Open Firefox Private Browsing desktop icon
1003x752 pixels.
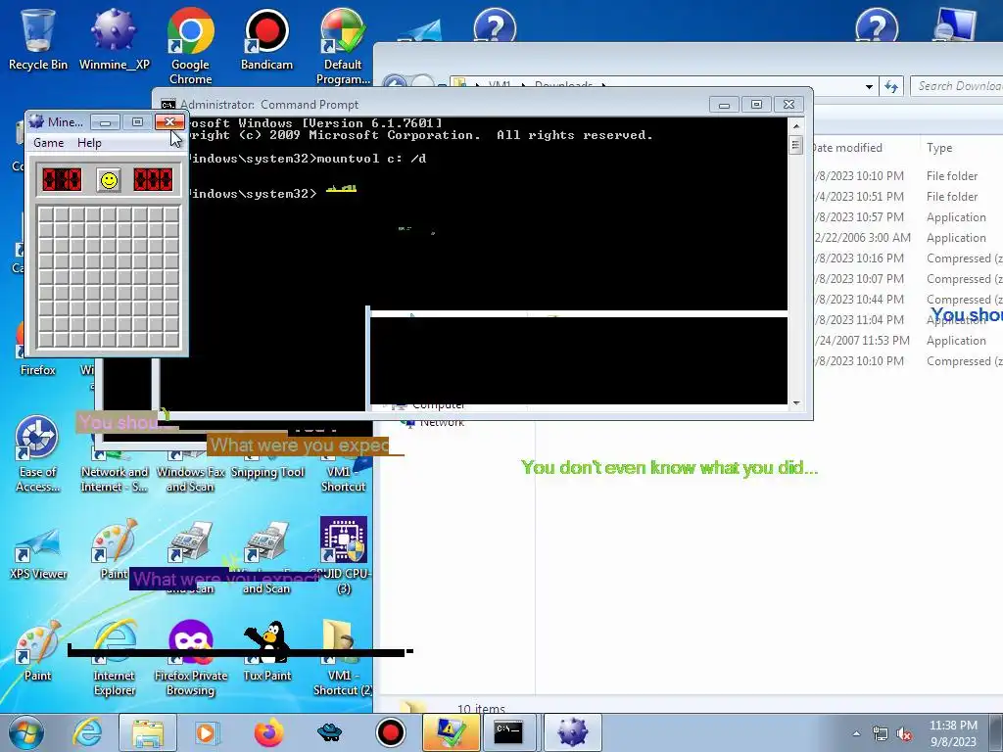[x=191, y=657]
